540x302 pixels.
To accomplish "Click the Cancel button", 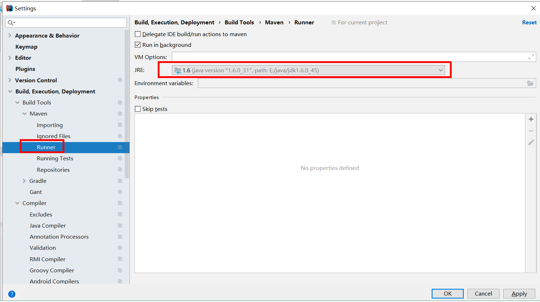I will coord(483,294).
